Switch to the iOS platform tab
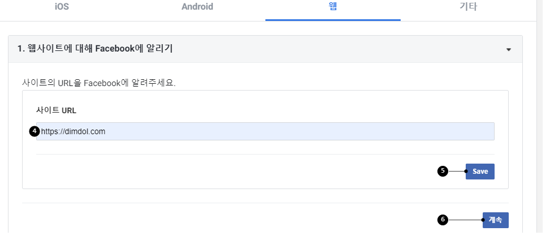Image resolution: width=554 pixels, height=244 pixels. point(62,7)
